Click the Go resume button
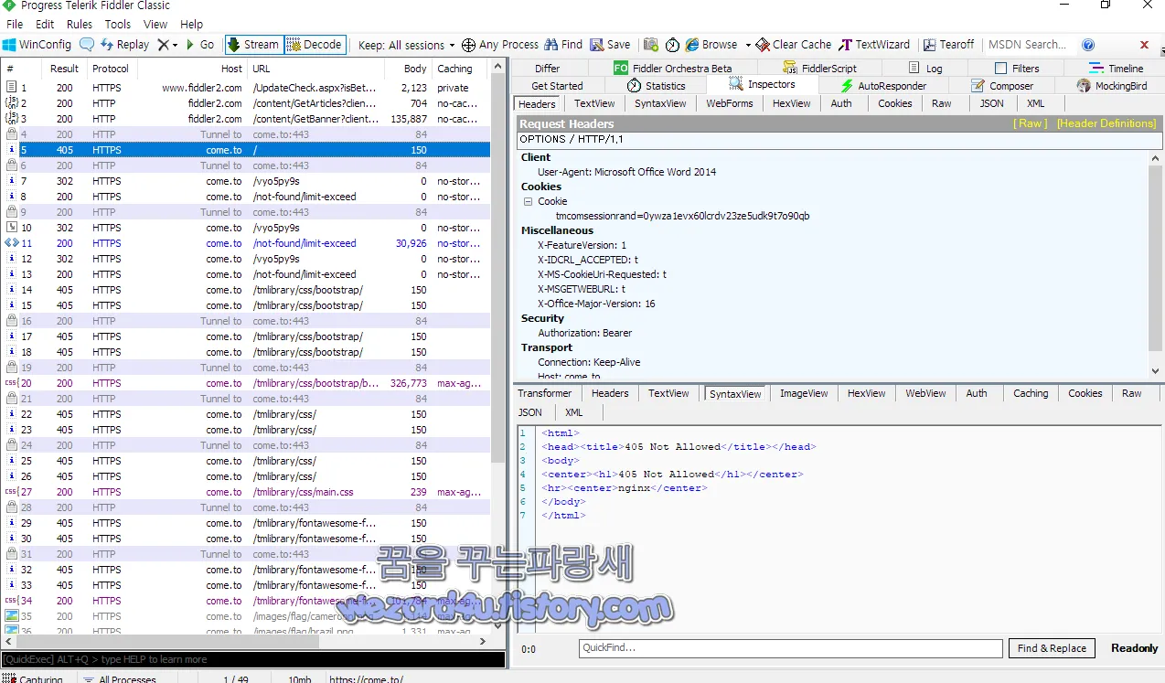The image size is (1165, 683). 199,44
